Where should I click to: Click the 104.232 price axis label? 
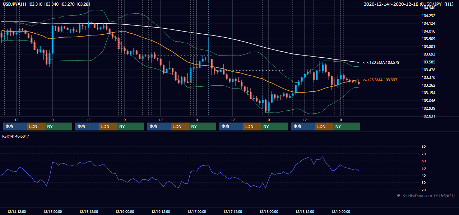point(428,16)
